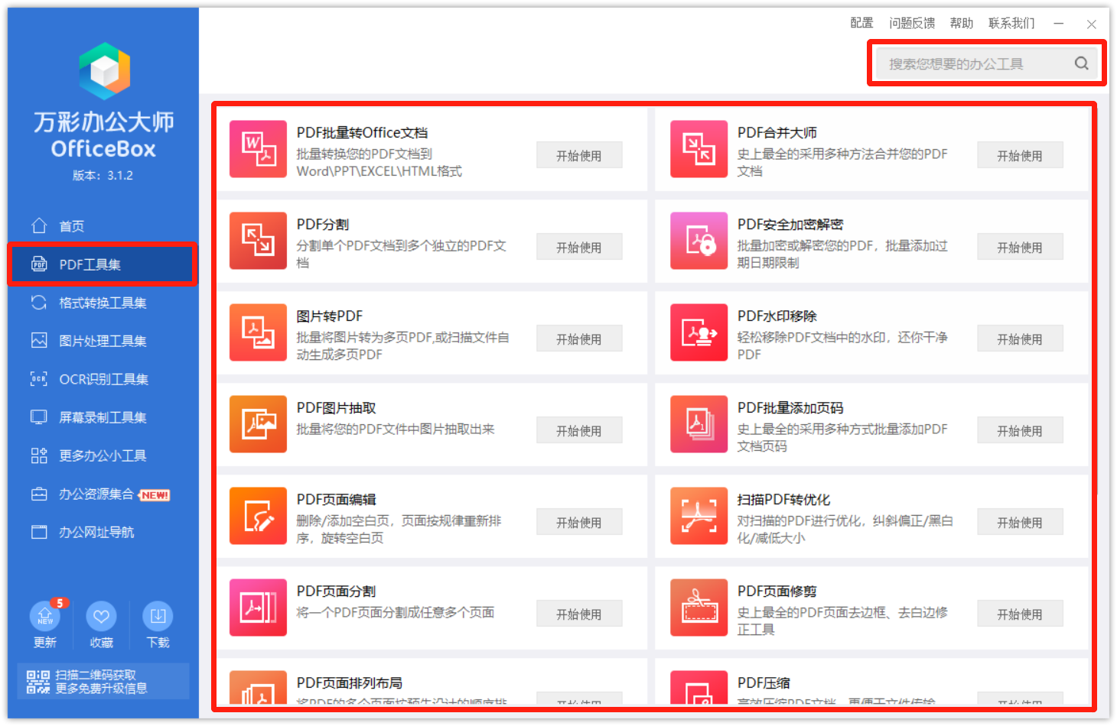Click 开始使用 for PDF合并大师
Screen dimensions: 1117x726
1020,155
